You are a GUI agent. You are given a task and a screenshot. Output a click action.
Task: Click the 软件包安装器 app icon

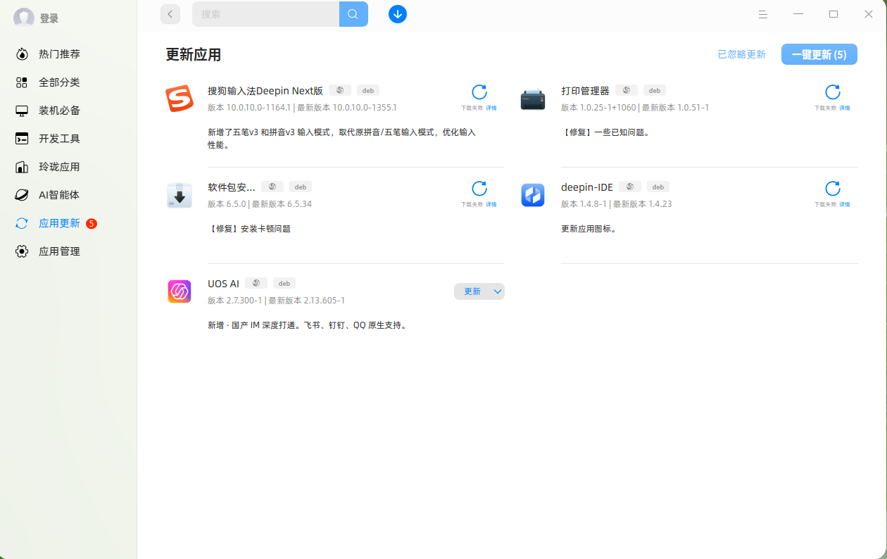pos(180,195)
